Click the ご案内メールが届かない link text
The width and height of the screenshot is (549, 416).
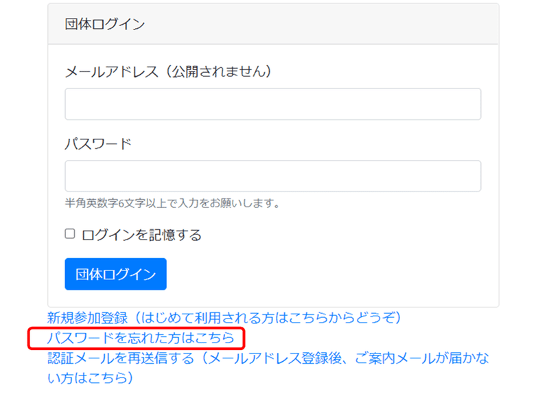(422, 358)
